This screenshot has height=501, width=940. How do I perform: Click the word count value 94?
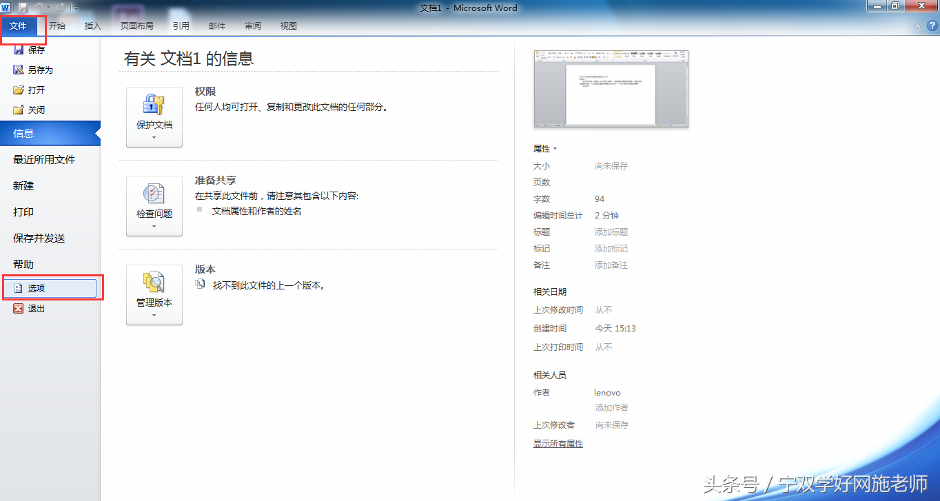pos(600,199)
